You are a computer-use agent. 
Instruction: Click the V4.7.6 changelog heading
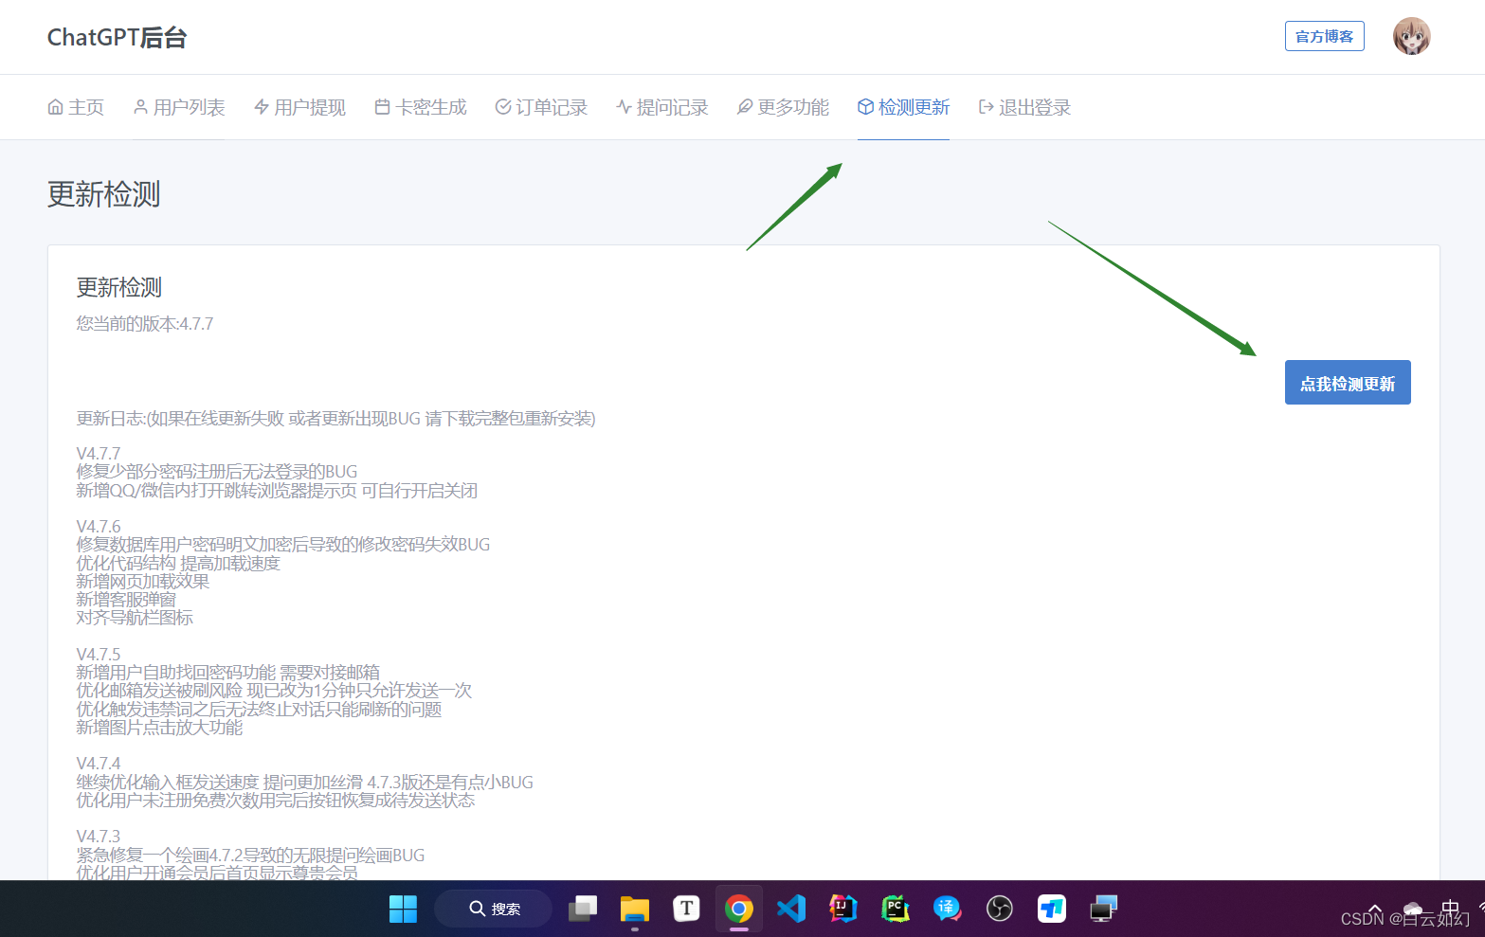(99, 526)
